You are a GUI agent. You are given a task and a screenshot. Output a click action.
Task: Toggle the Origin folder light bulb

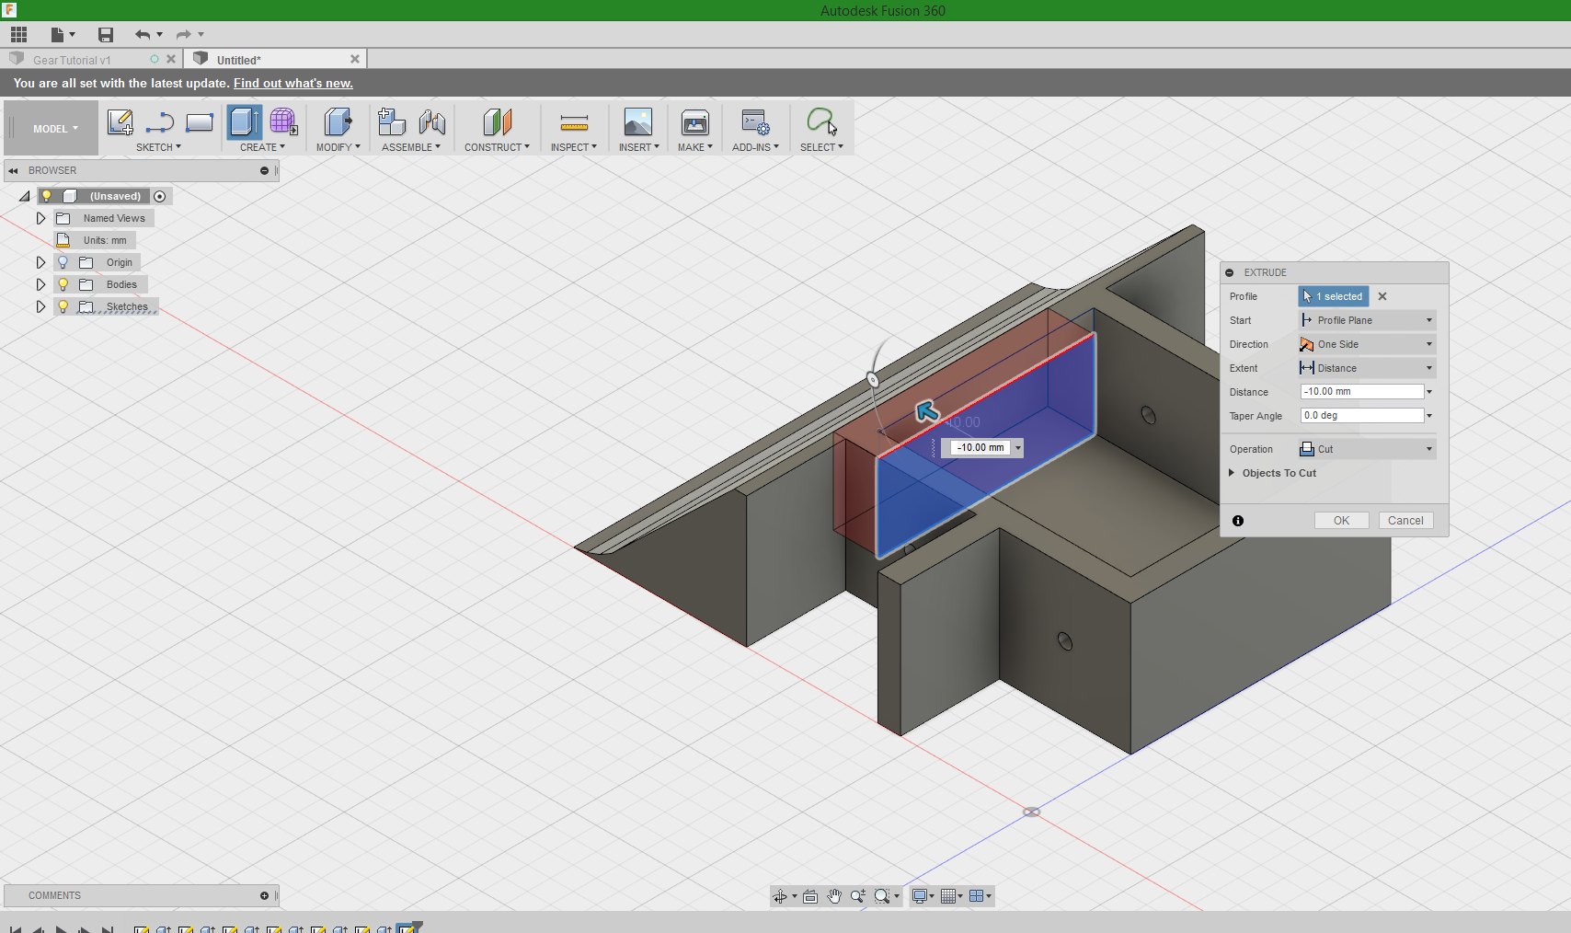coord(63,262)
